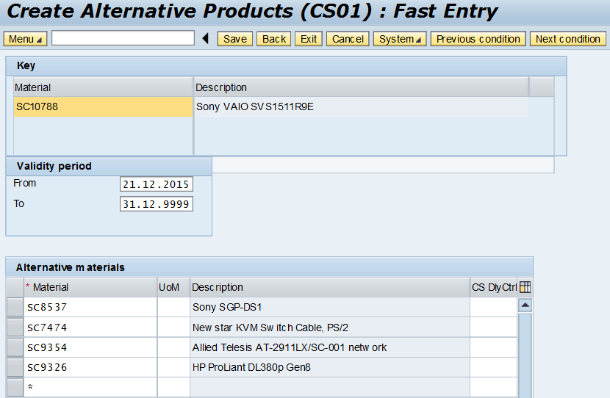Select row of material SC8537
This screenshot has height=398, width=610.
pos(15,307)
